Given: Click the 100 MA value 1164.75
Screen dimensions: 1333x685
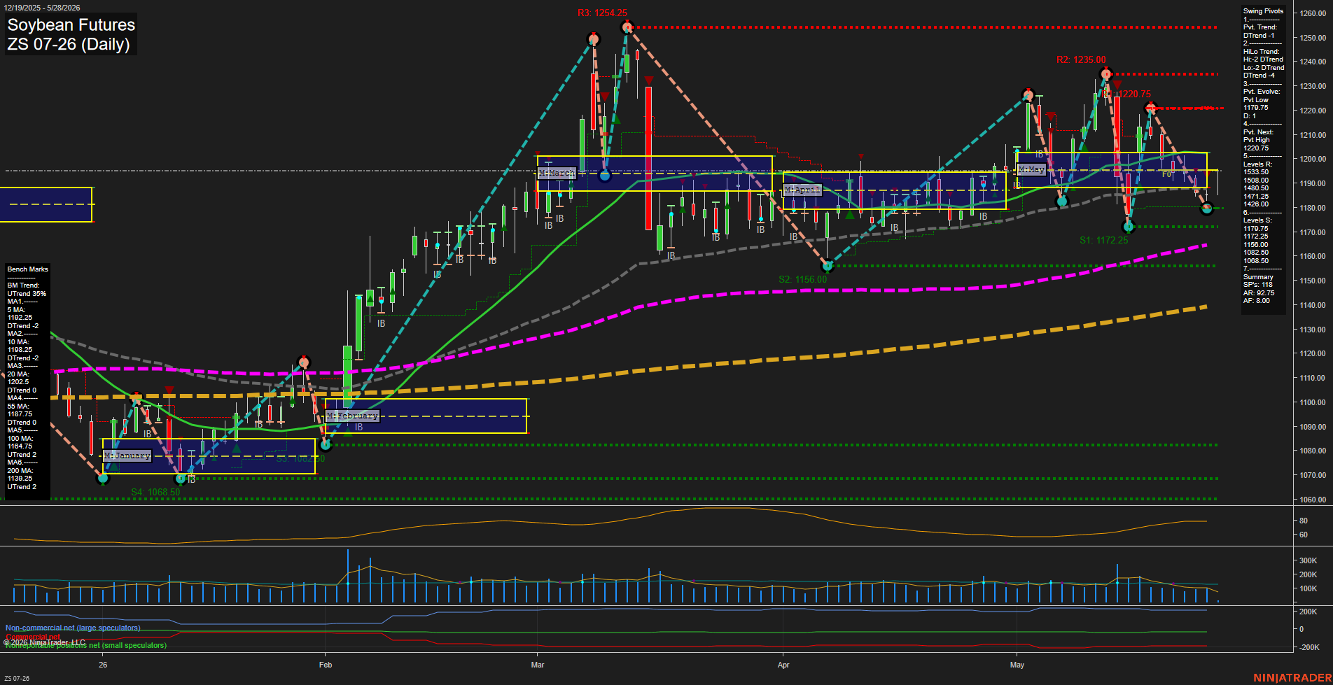Looking at the screenshot, I should pyautogui.click(x=20, y=446).
